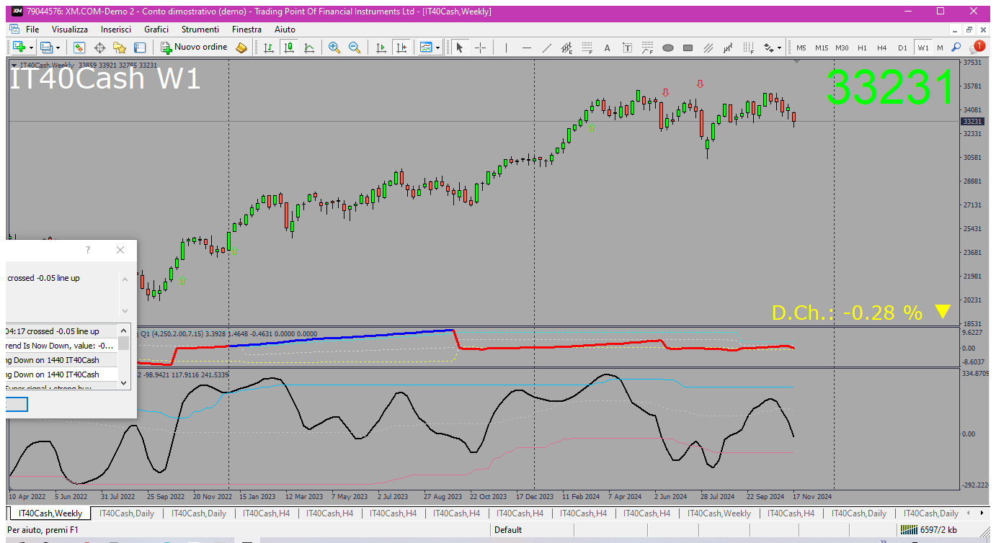Set timeframe to H1
The height and width of the screenshot is (543, 996).
click(x=862, y=48)
